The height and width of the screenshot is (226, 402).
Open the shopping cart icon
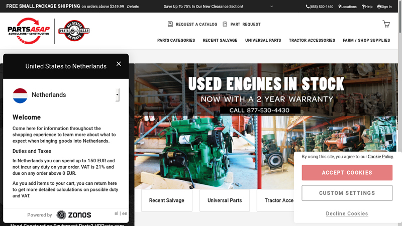(x=386, y=24)
